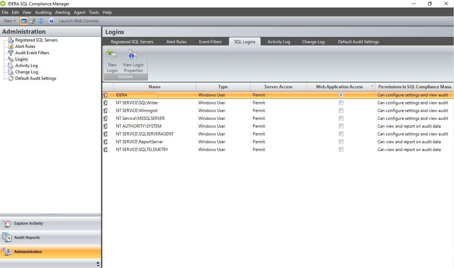
Task: Click the Logins key icon in tree
Action: click(11, 59)
